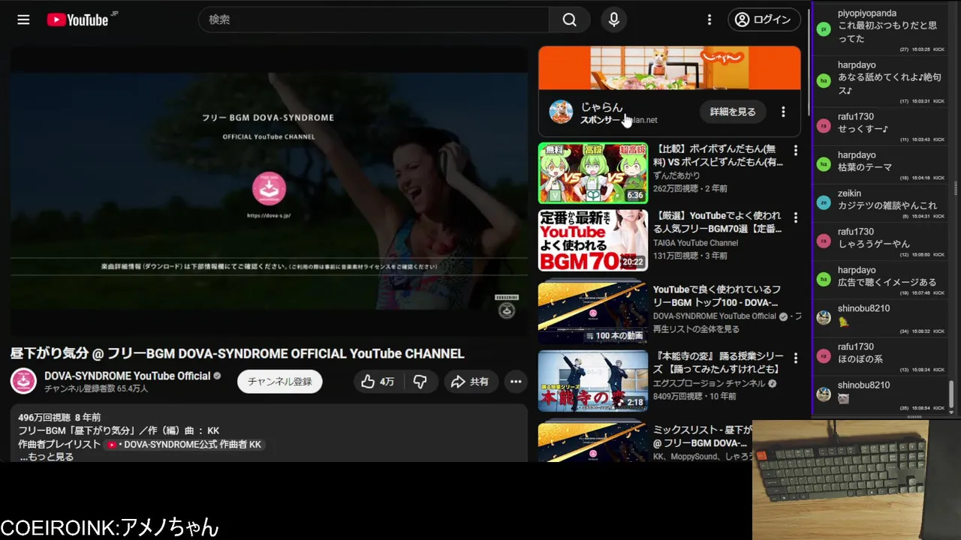Click the magnifier search button
Viewport: 961px width, 540px height.
pos(570,19)
